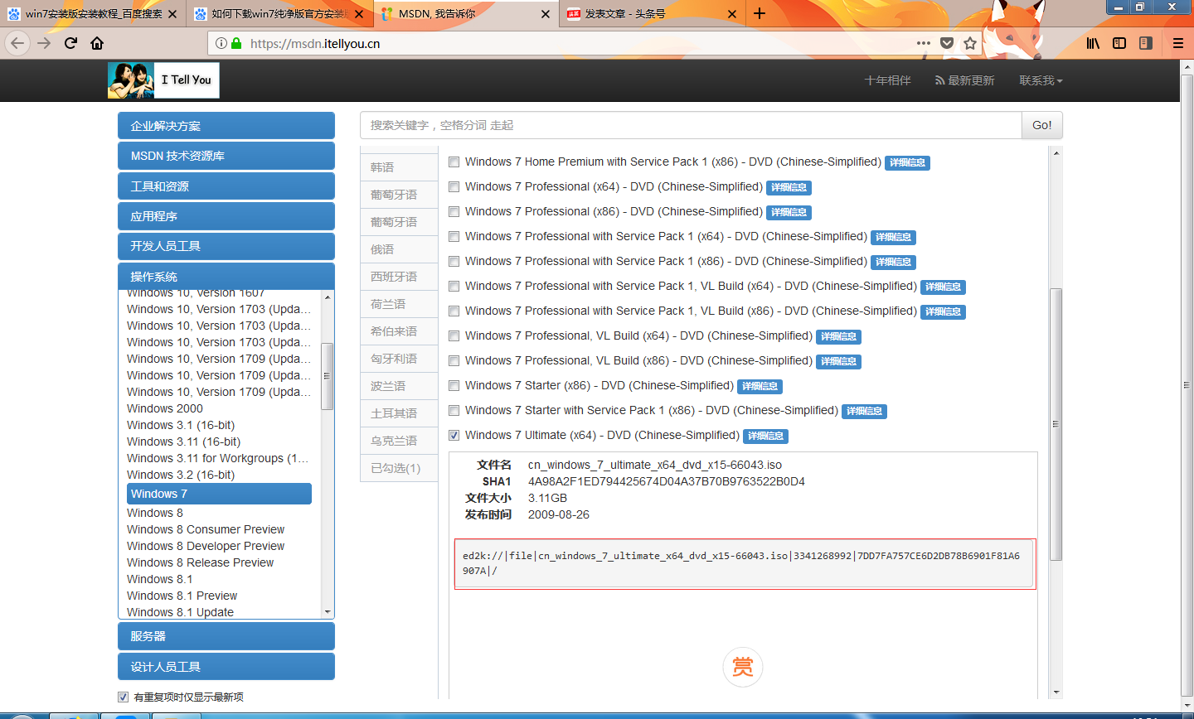
Task: Check Windows 7 Professional (x86) DVD
Action: pyautogui.click(x=454, y=212)
